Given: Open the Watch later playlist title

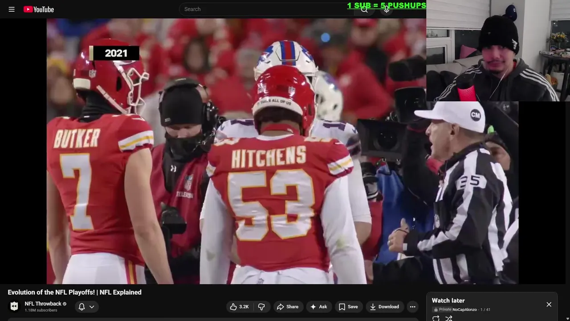Looking at the screenshot, I should click(x=448, y=300).
